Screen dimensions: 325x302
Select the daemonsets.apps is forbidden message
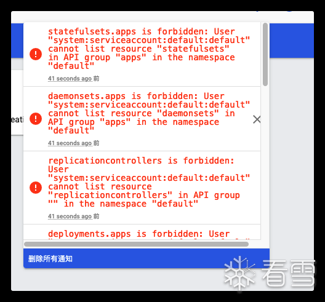click(x=149, y=113)
